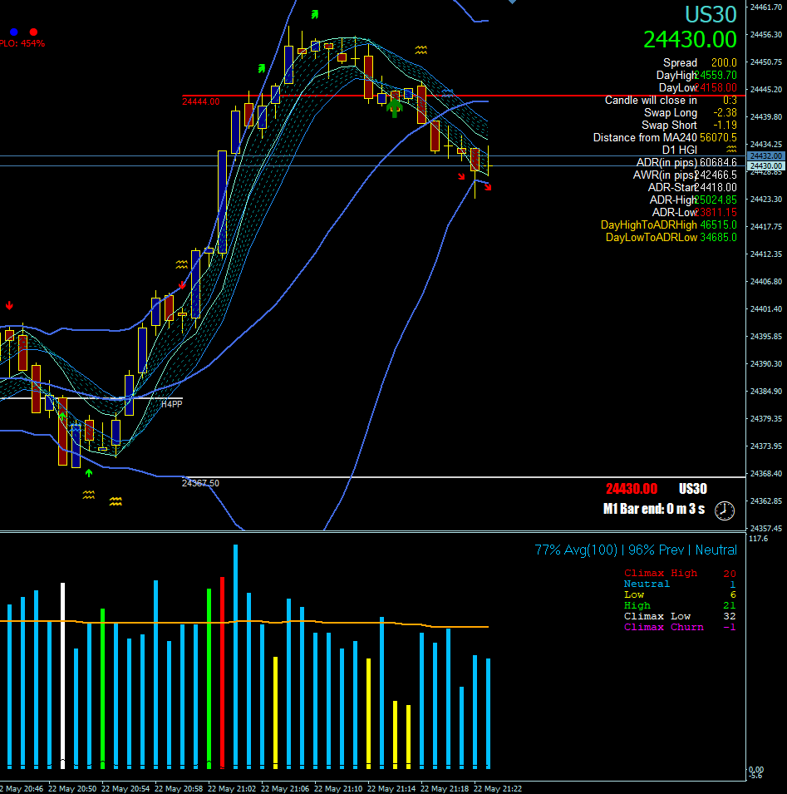The height and width of the screenshot is (794, 787).
Task: Click the D1 HGI label
Action: [x=680, y=150]
